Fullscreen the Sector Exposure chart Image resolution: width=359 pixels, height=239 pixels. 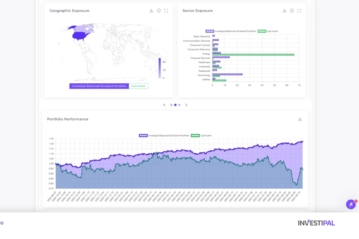pyautogui.click(x=299, y=10)
